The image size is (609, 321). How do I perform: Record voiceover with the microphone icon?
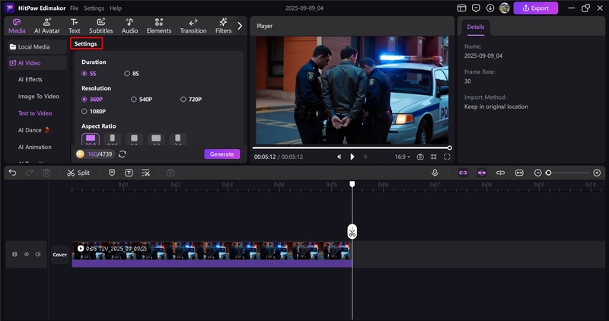435,173
